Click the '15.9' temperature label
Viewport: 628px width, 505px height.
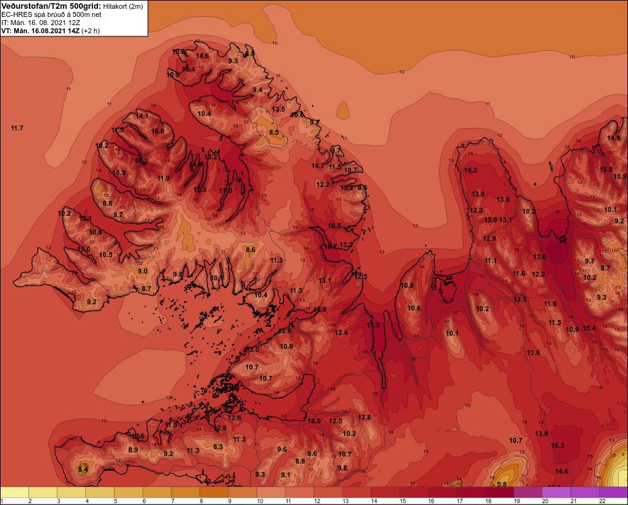pyautogui.click(x=320, y=309)
